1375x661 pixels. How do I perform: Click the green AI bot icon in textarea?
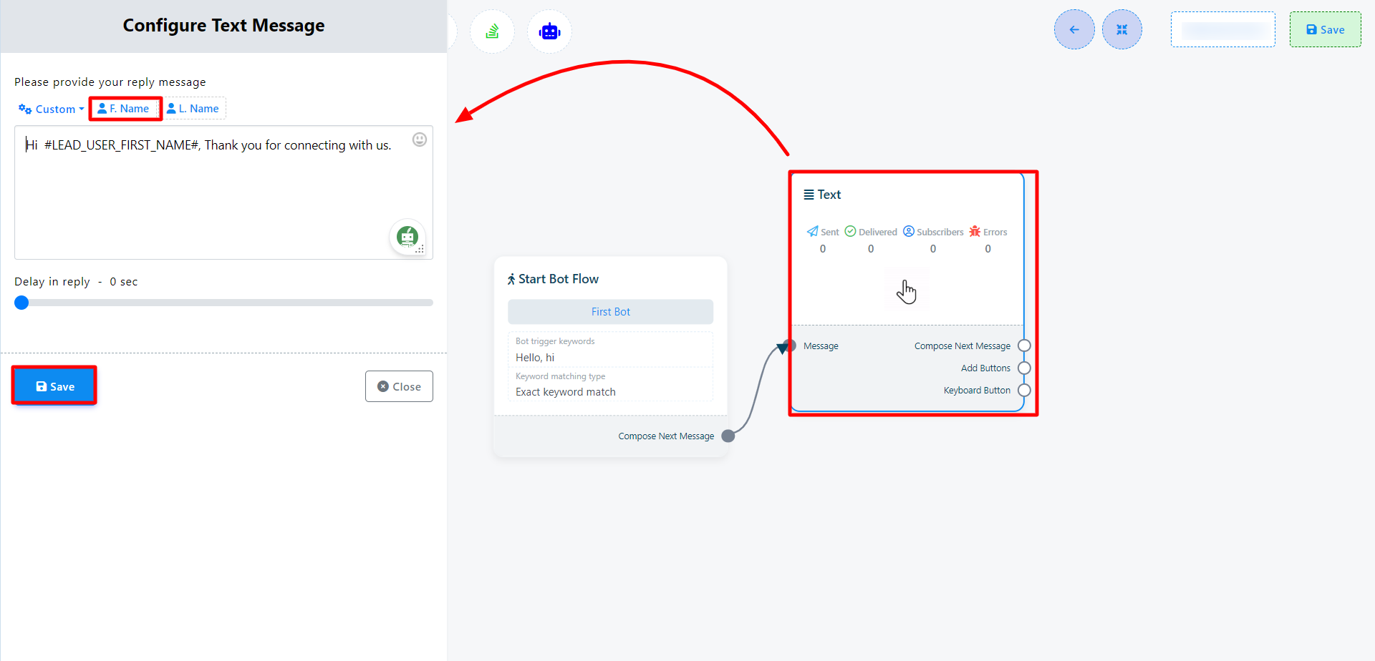pos(407,236)
